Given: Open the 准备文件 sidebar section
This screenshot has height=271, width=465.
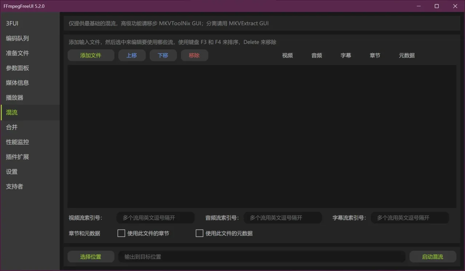Looking at the screenshot, I should 30,53.
